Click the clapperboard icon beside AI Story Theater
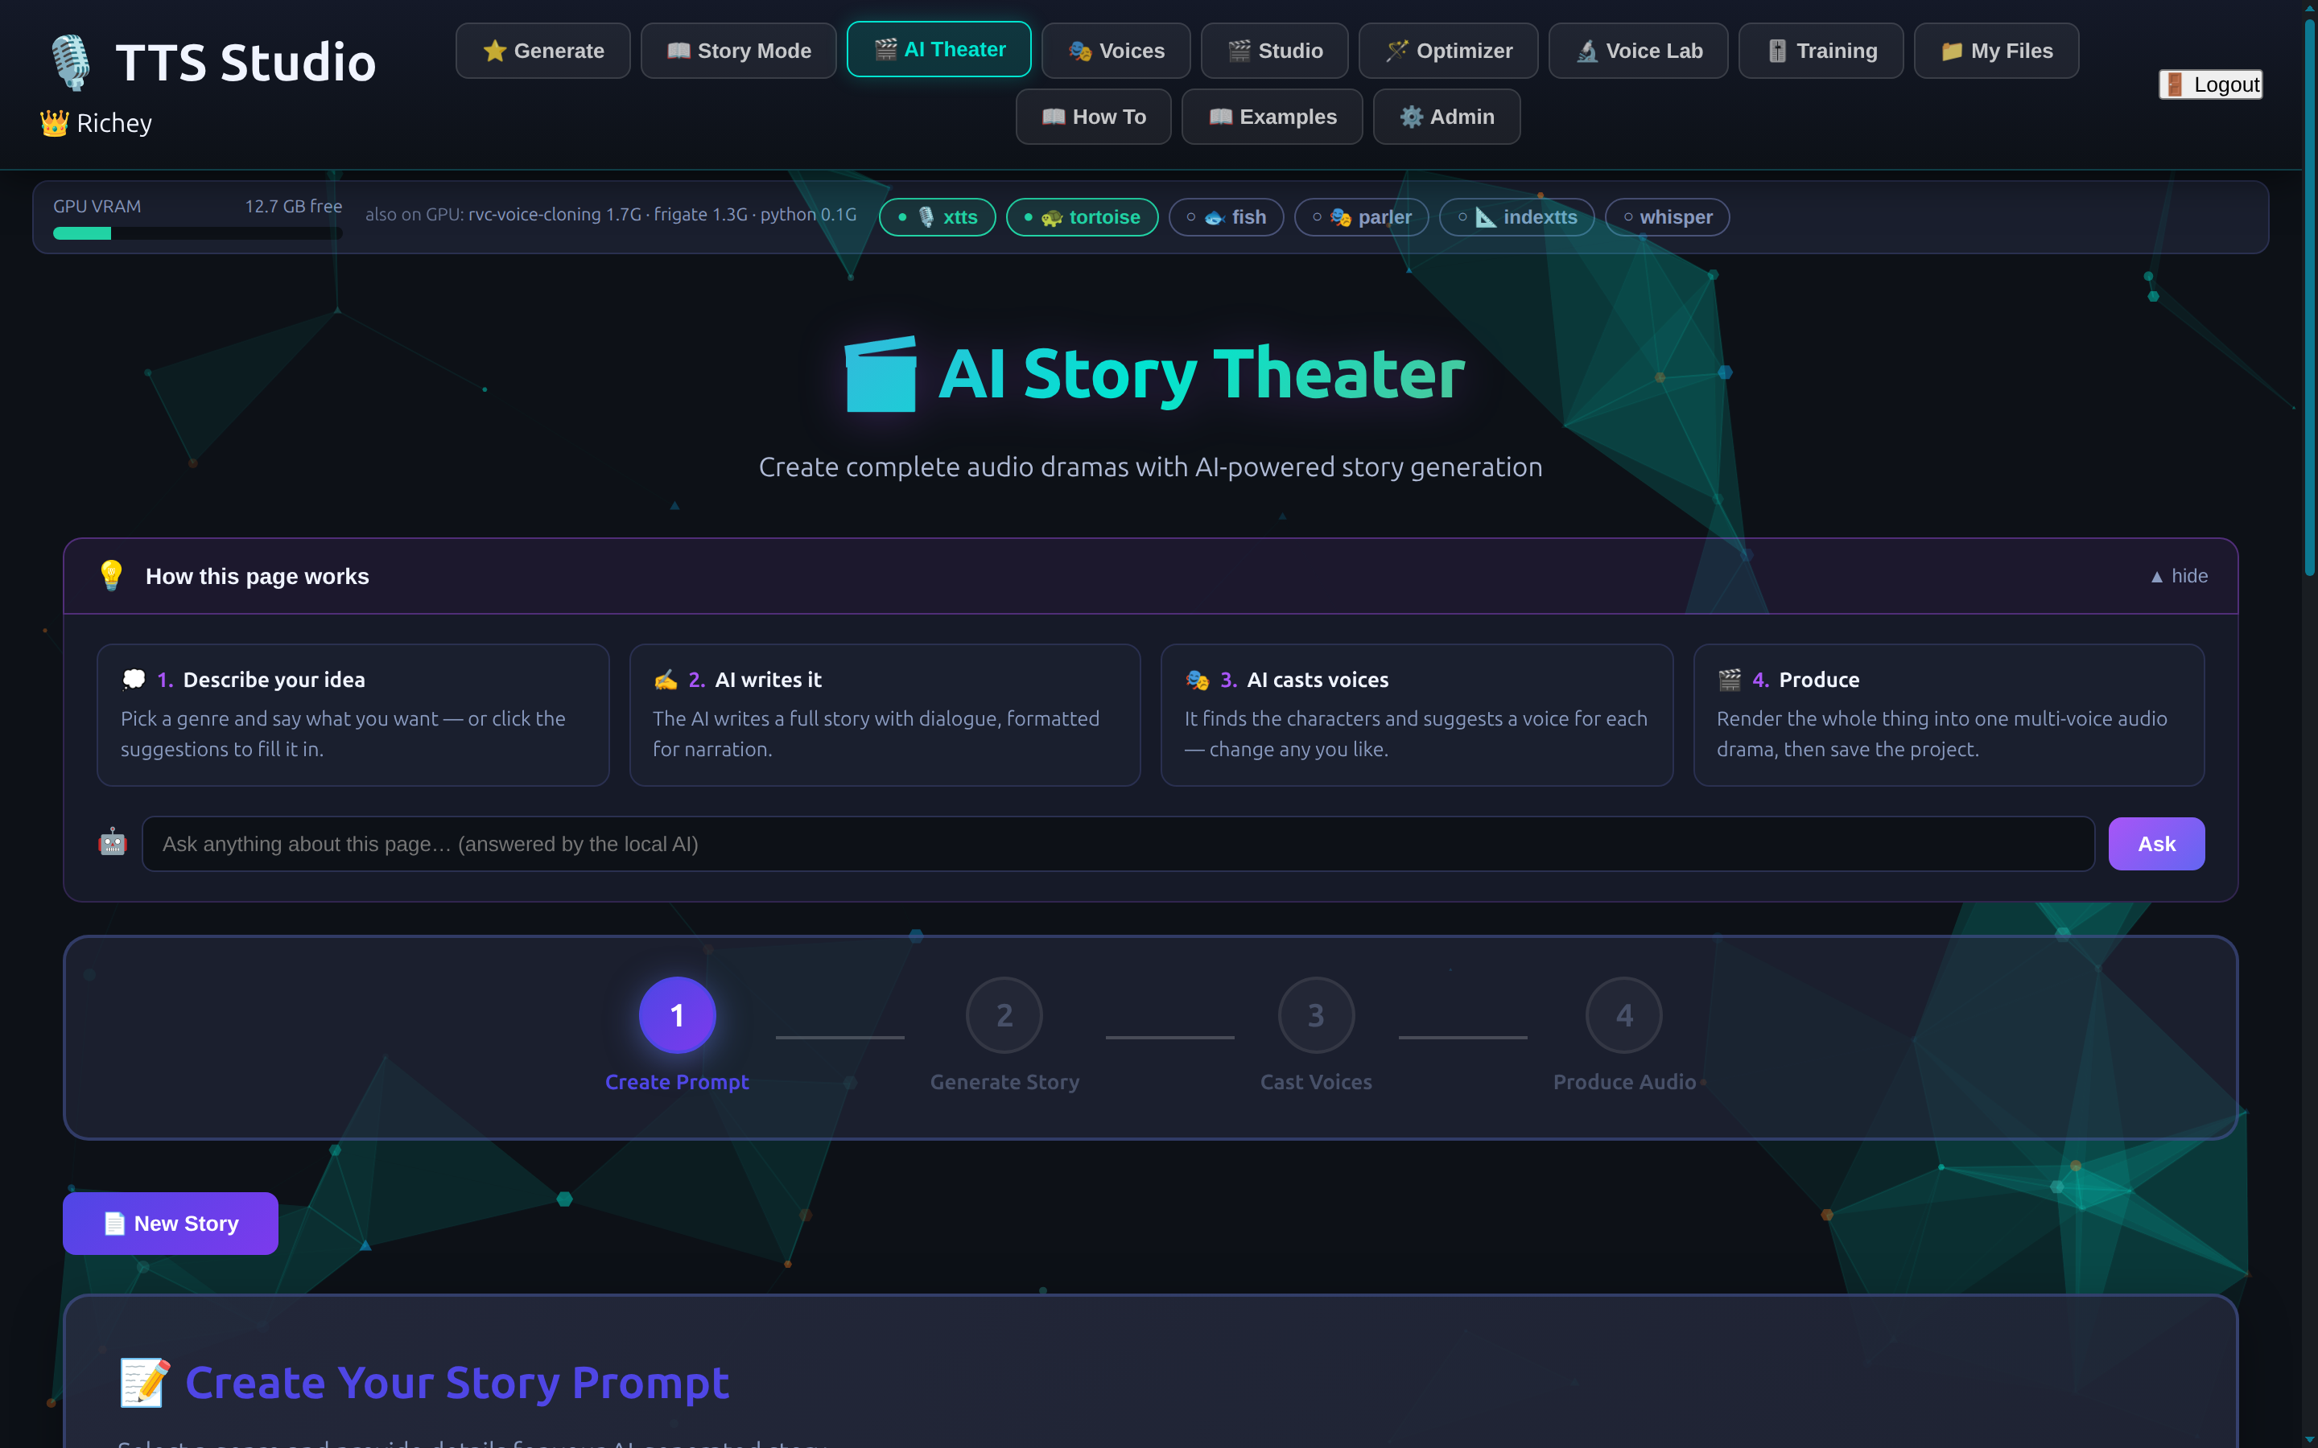 881,373
